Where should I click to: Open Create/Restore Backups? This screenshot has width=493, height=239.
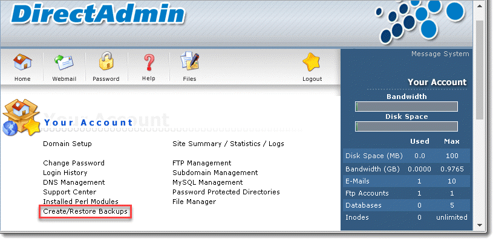pyautogui.click(x=85, y=212)
